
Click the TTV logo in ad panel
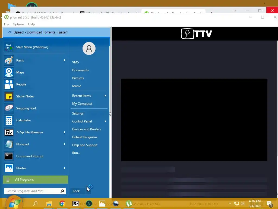coord(196,33)
